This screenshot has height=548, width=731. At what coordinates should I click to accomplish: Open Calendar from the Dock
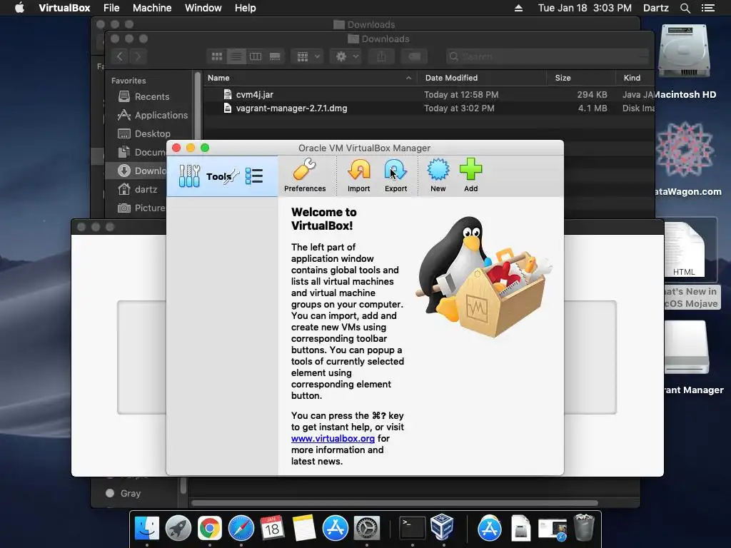click(272, 528)
